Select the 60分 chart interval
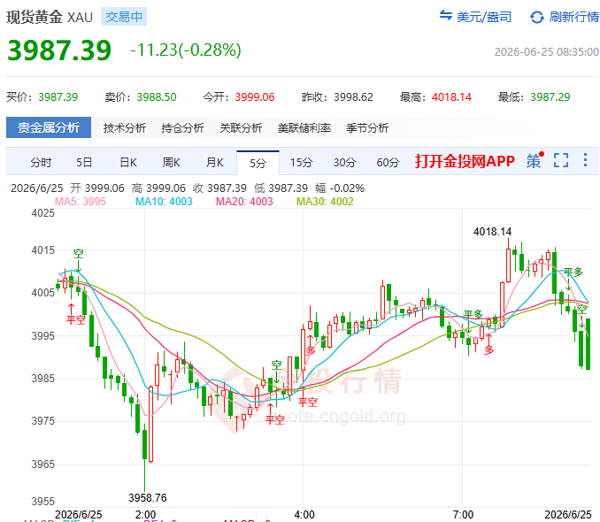The width and height of the screenshot is (600, 522). 388,163
